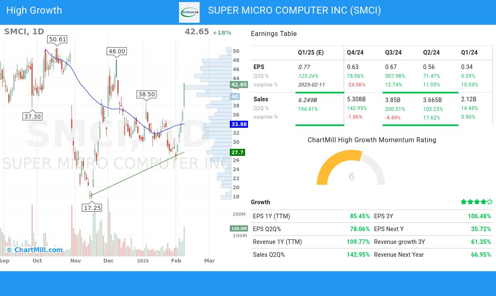
Task: Click the 123.24% EPS growth estimate
Action: point(308,76)
